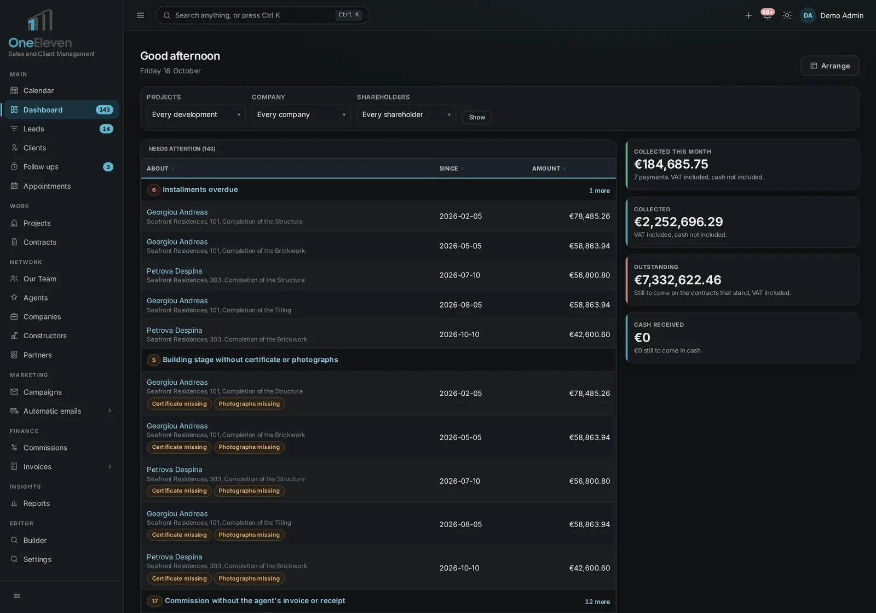The width and height of the screenshot is (876, 613).
Task: Open Petrova Despina 2026-07-10 overdue installment link
Action: (x=174, y=271)
